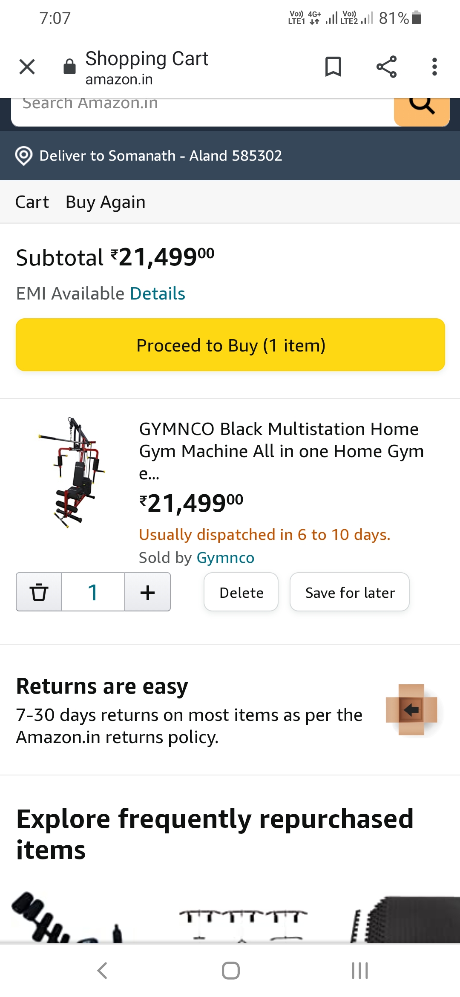
Task: Close the browser tab with X icon
Action: [27, 67]
